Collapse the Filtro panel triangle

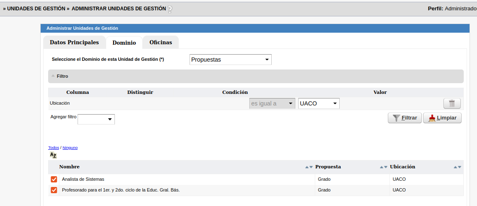(x=53, y=76)
